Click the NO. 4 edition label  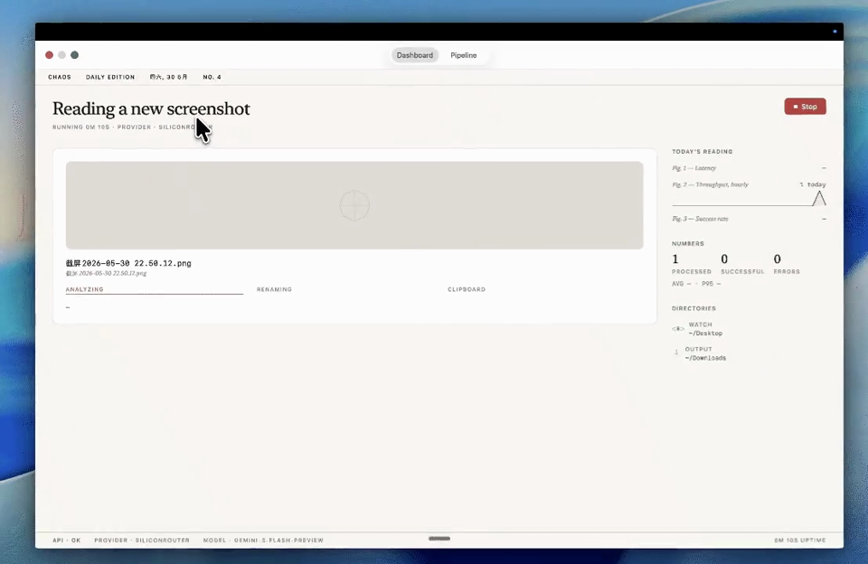click(212, 77)
